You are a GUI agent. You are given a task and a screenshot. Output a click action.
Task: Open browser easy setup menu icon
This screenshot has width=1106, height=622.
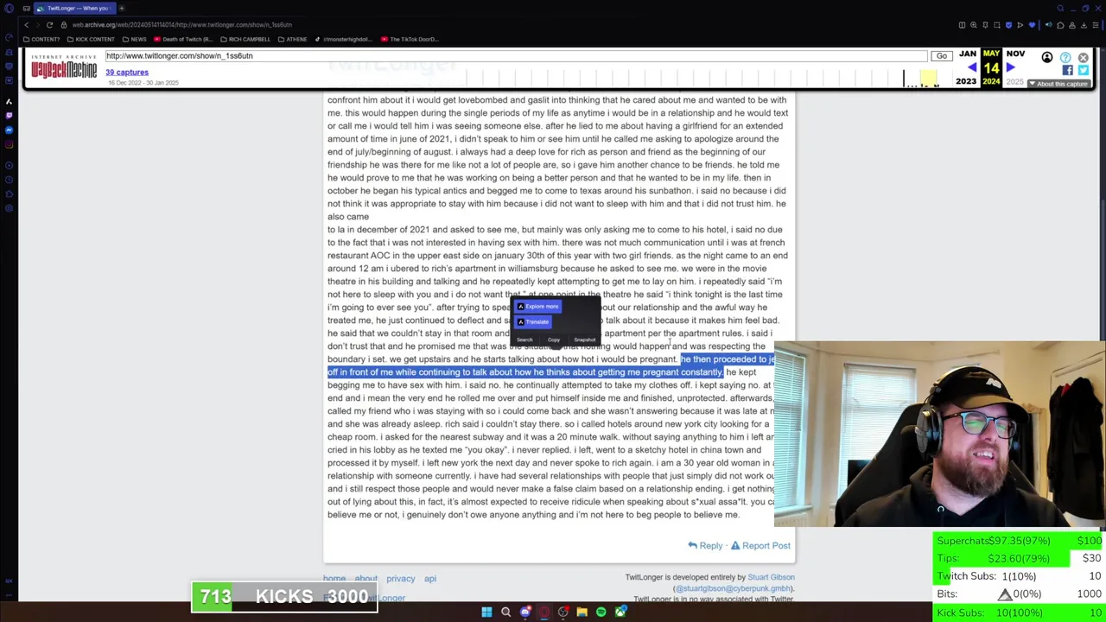point(1096,25)
